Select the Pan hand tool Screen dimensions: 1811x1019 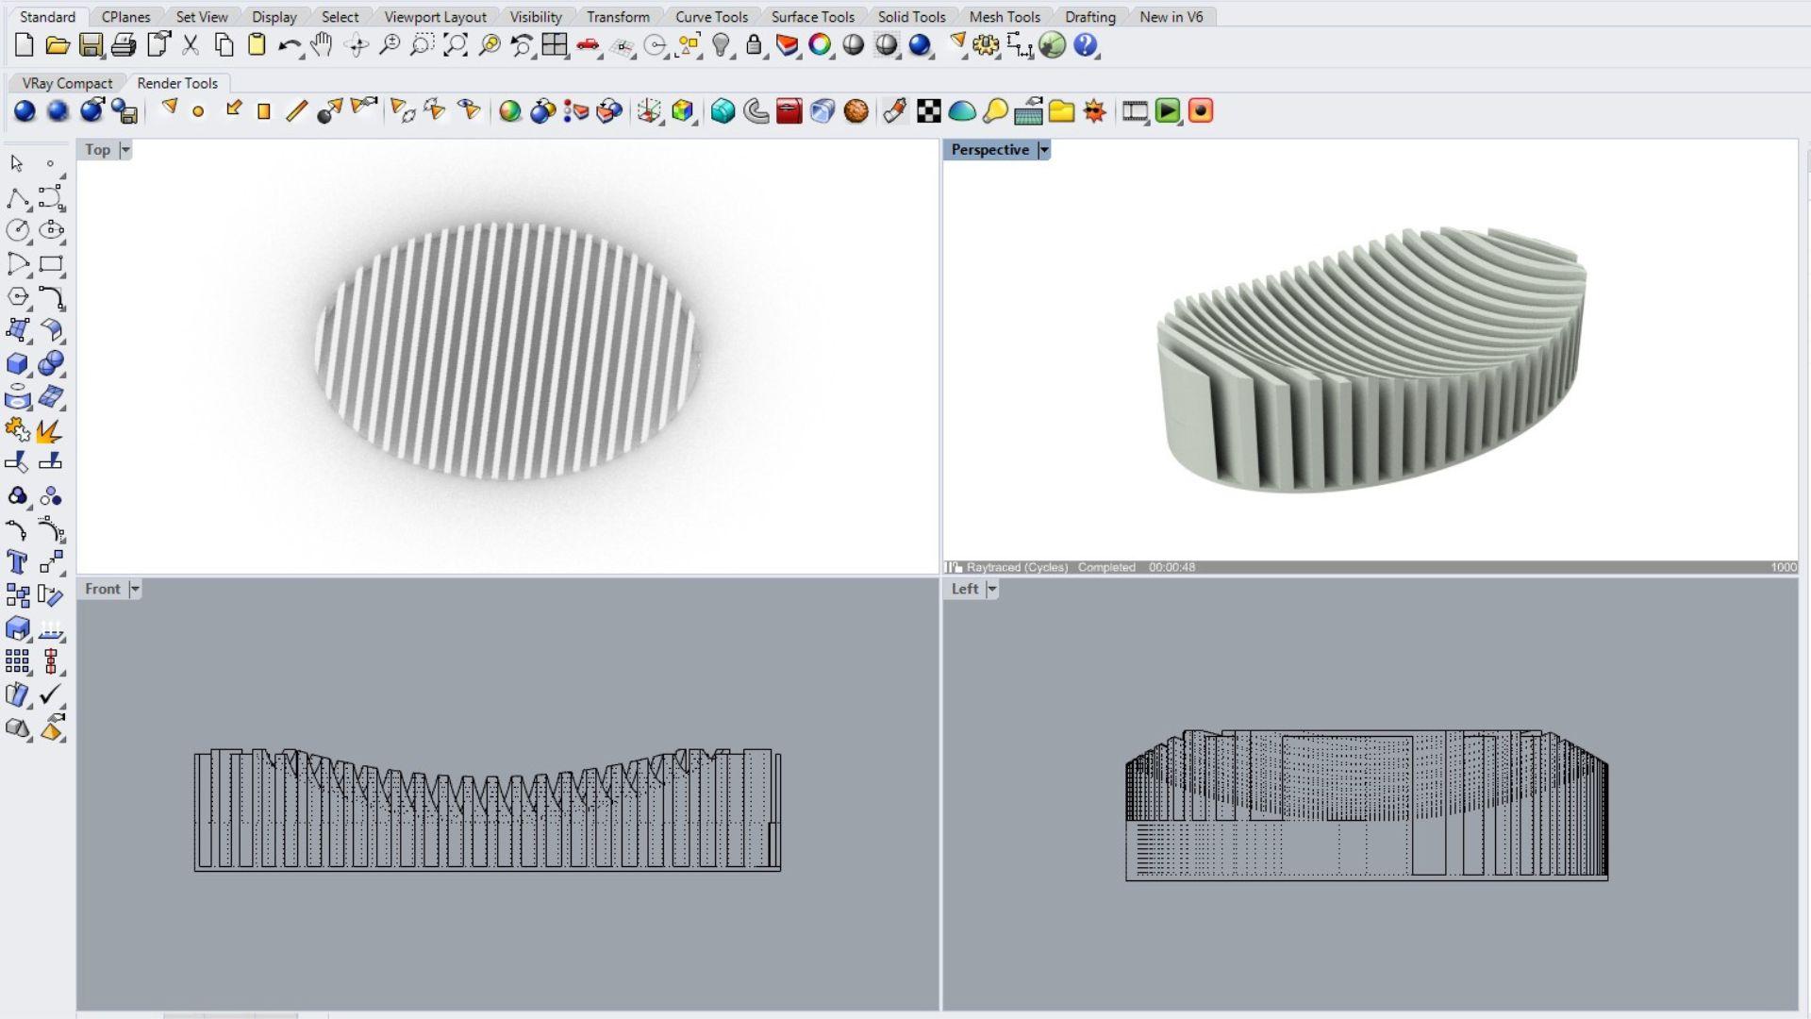click(322, 45)
